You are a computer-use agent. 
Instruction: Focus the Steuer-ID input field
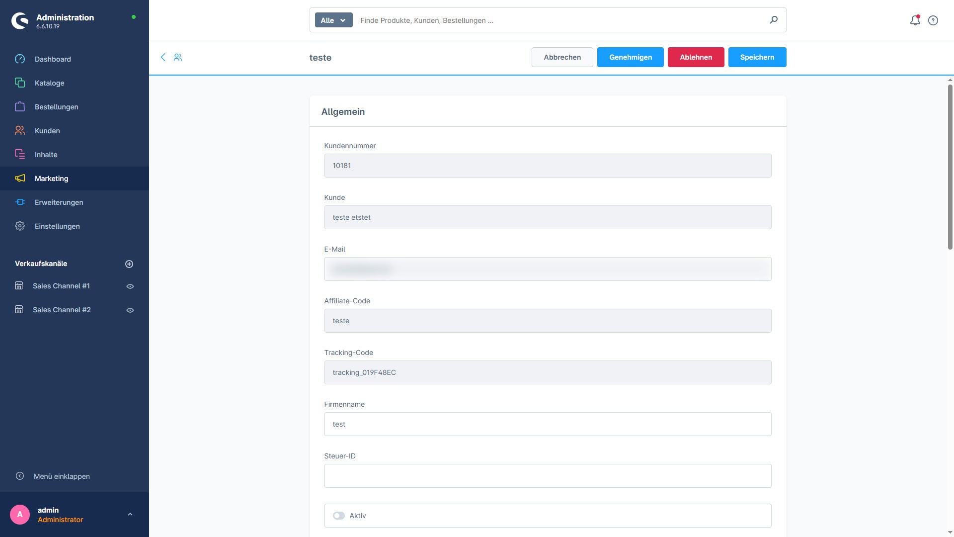click(x=548, y=476)
